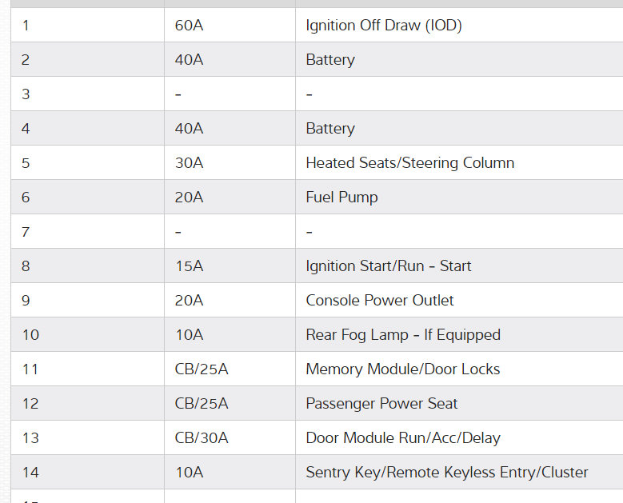Click the 'Ignition Off Draw (IOD)' cell

[384, 26]
